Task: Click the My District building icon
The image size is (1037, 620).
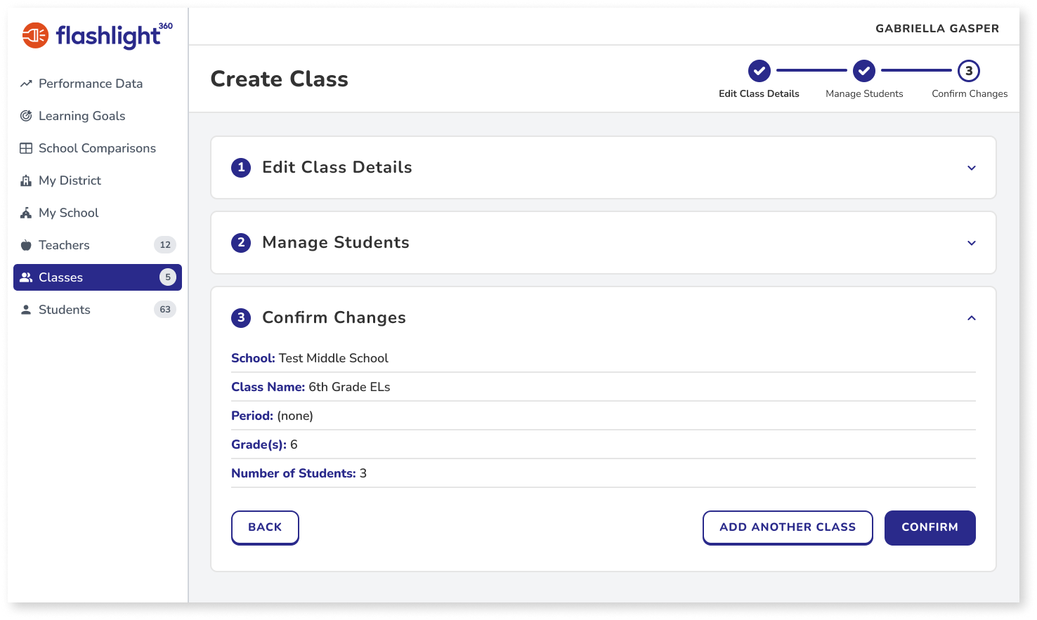Action: pyautogui.click(x=26, y=180)
